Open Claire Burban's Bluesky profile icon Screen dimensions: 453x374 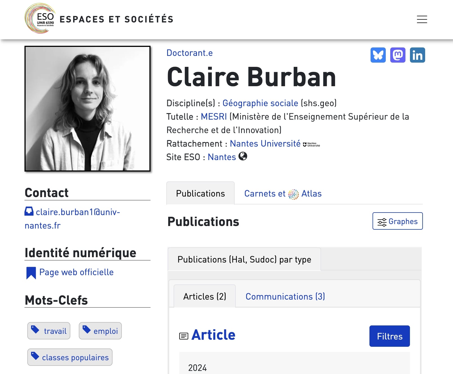(378, 55)
